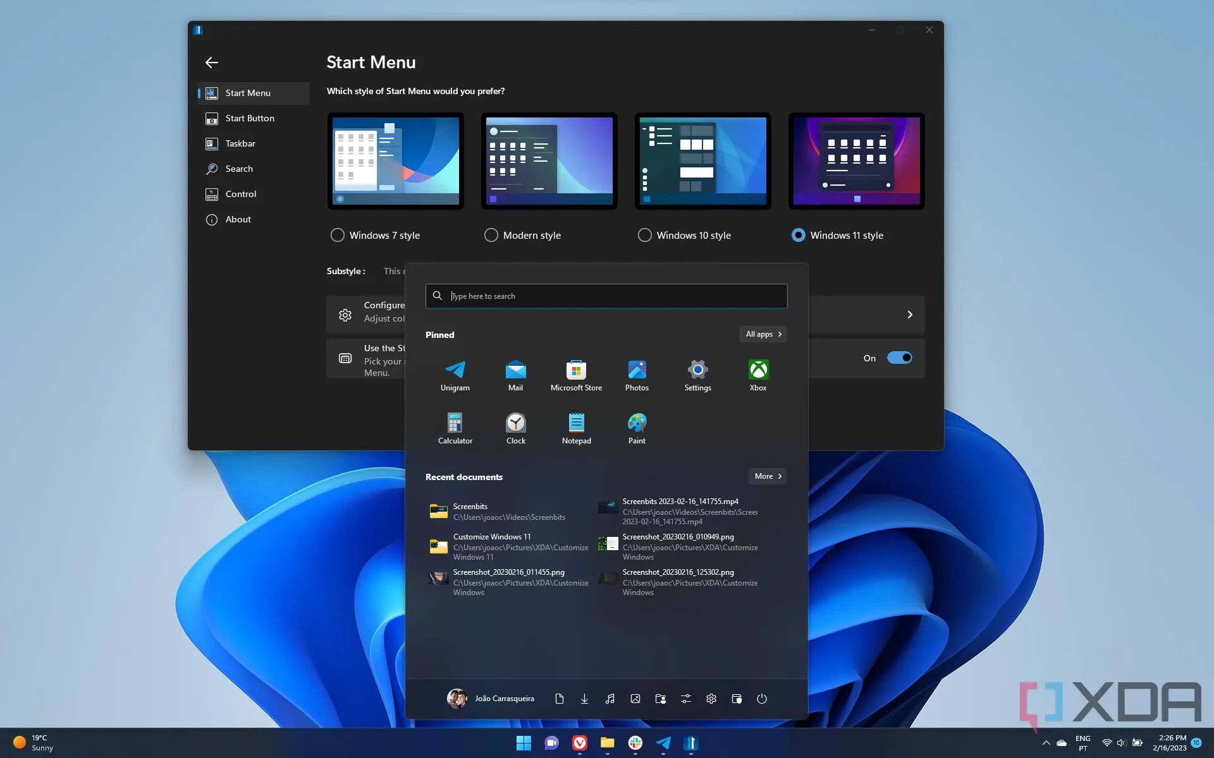Expand All apps list
The height and width of the screenshot is (758, 1214).
[x=763, y=334]
